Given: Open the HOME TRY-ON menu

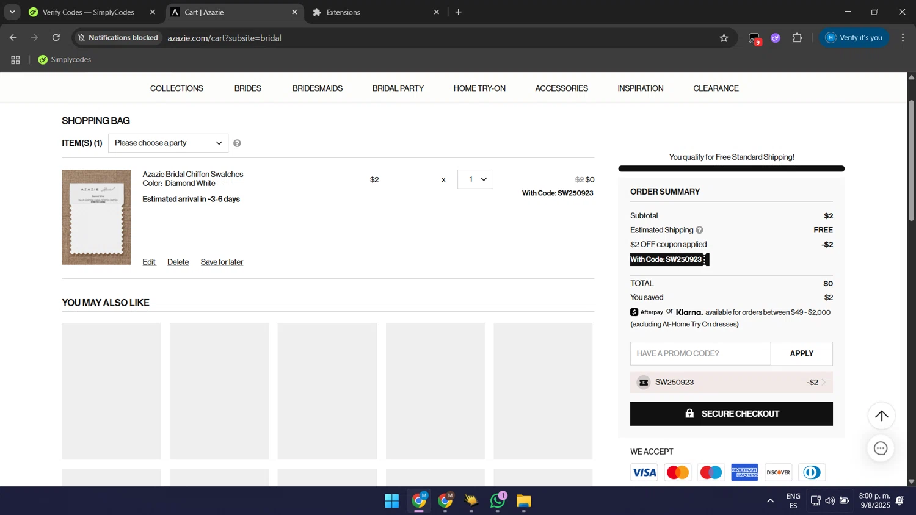Looking at the screenshot, I should (x=479, y=88).
